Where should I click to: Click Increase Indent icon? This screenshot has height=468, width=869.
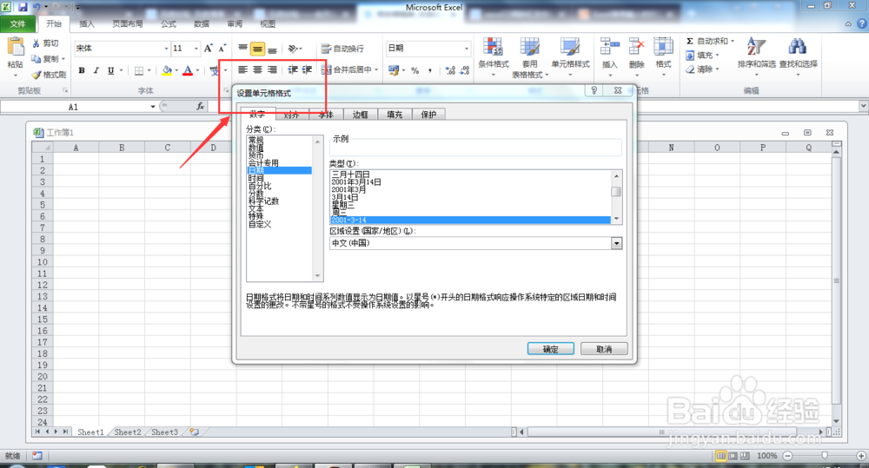pos(307,69)
